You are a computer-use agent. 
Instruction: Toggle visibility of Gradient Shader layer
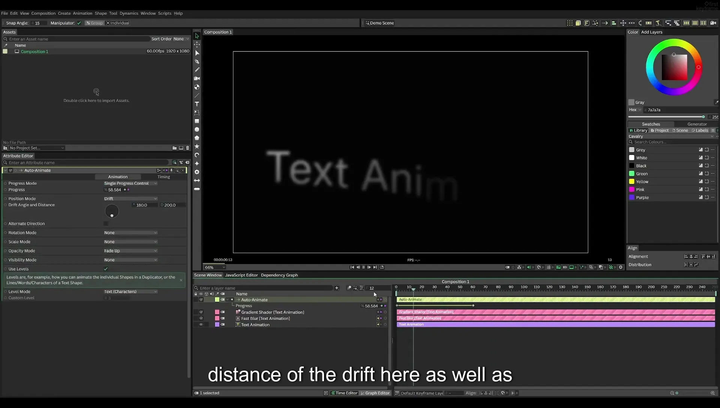point(201,312)
